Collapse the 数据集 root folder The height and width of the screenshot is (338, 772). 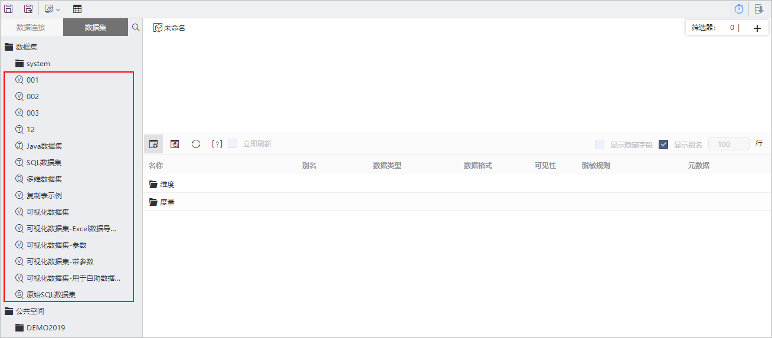pyautogui.click(x=9, y=47)
